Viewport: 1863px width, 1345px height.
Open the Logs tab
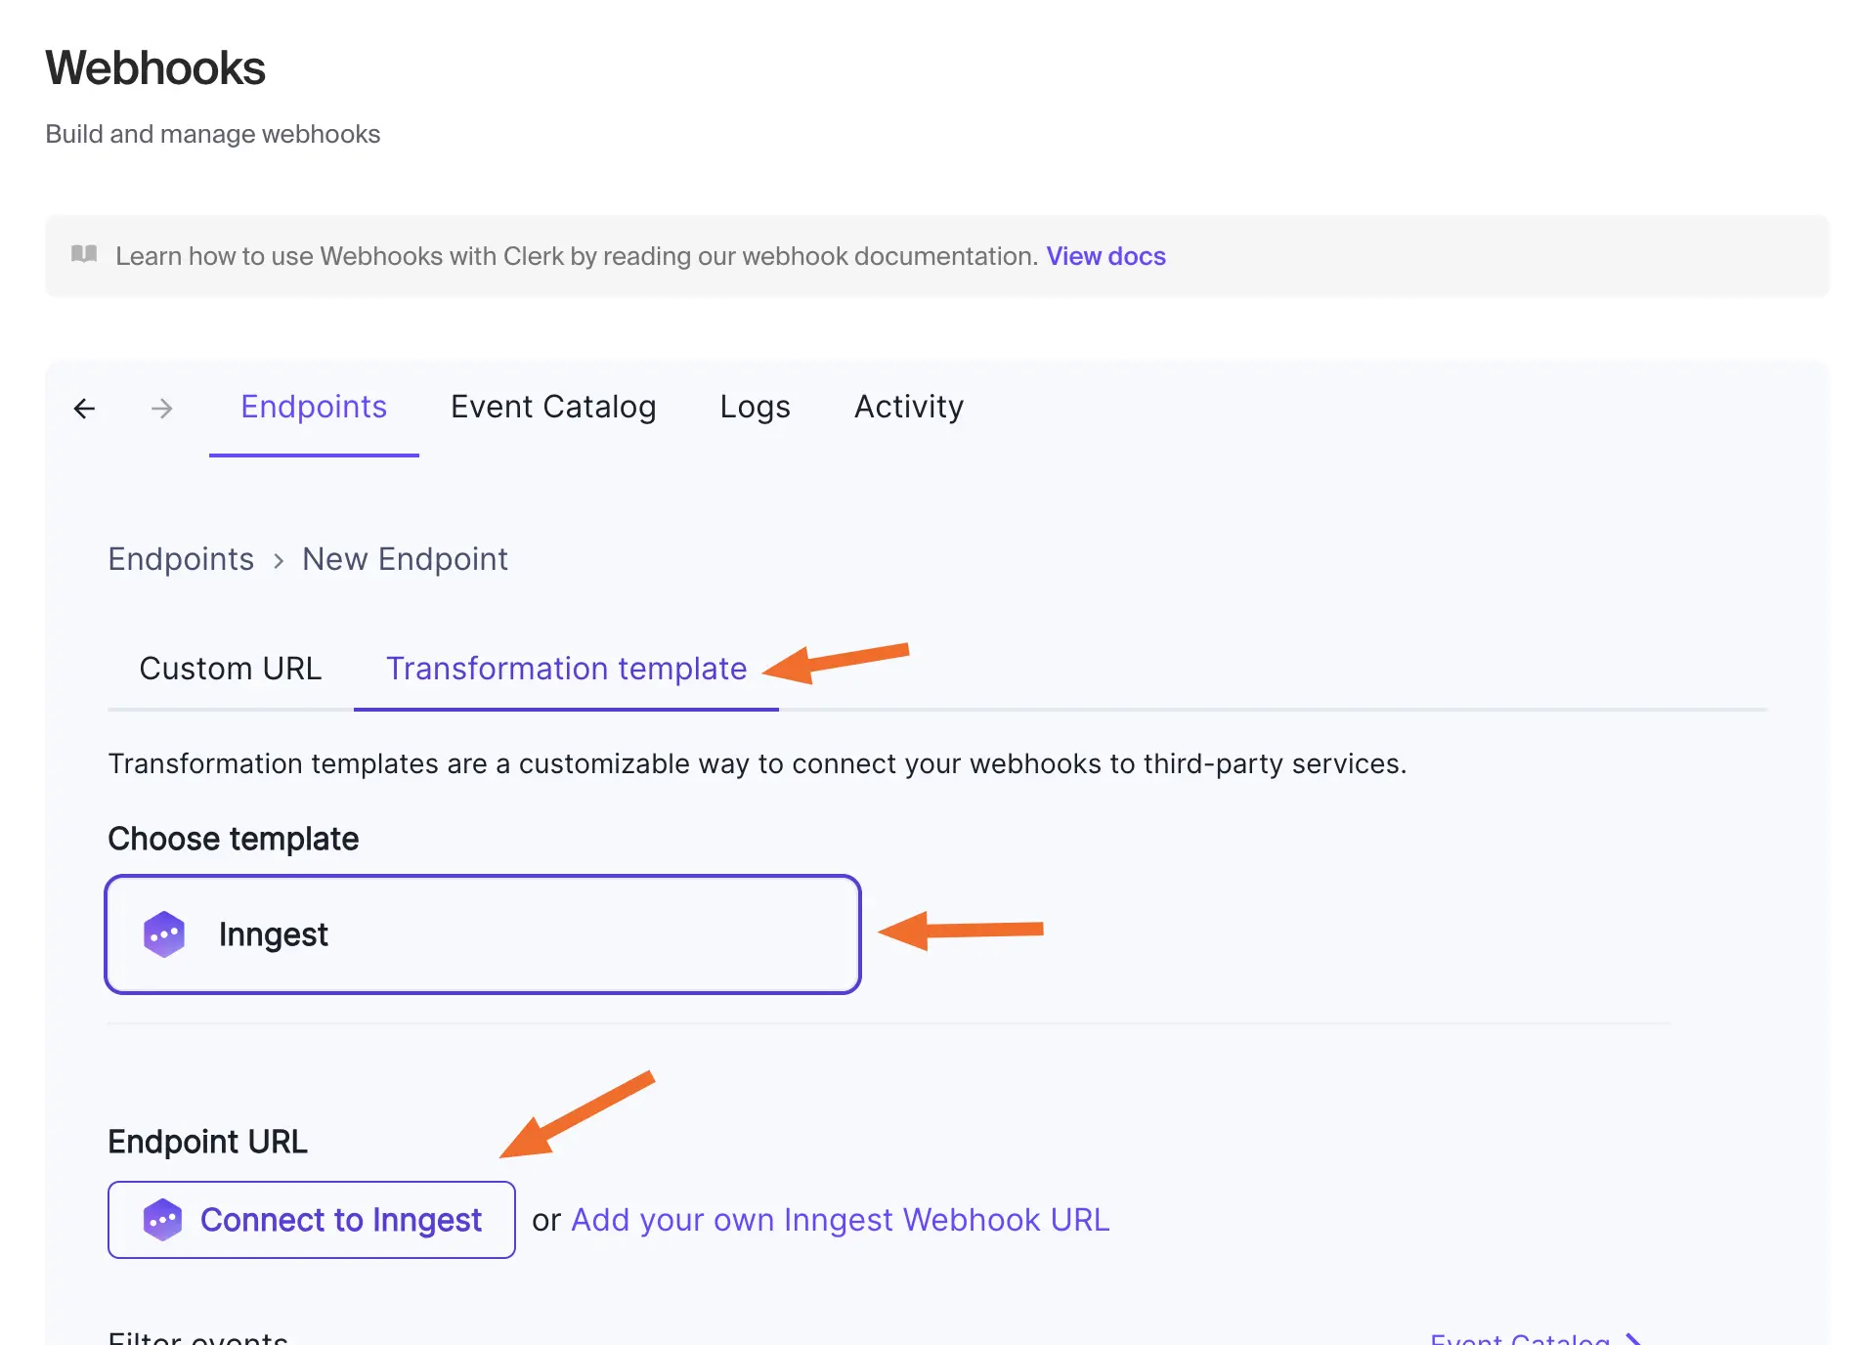[x=755, y=408]
